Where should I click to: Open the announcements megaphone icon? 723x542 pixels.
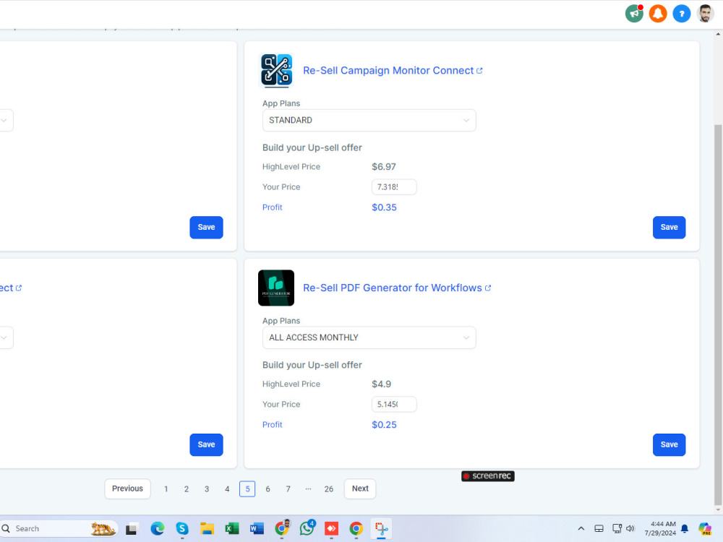pos(634,13)
